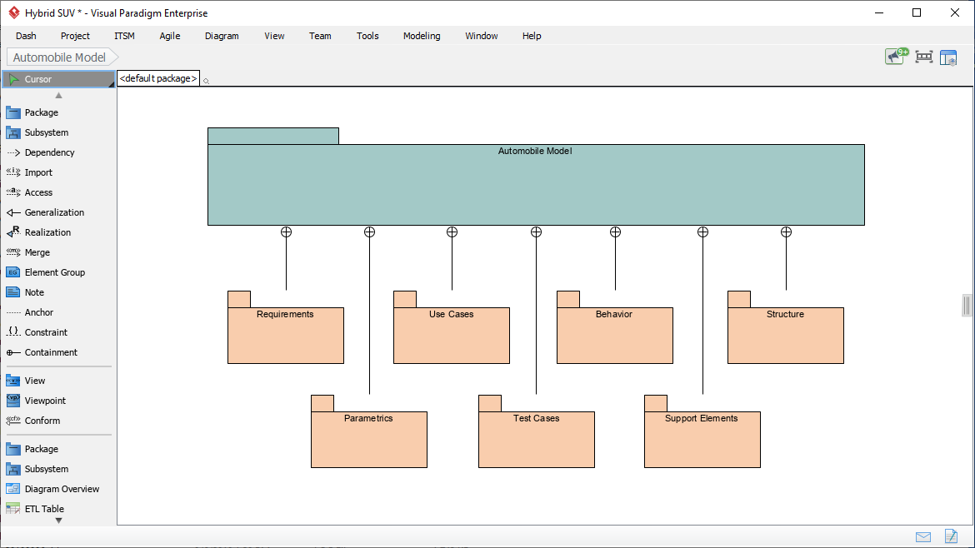
Task: Select the Note tool
Action: click(37, 292)
